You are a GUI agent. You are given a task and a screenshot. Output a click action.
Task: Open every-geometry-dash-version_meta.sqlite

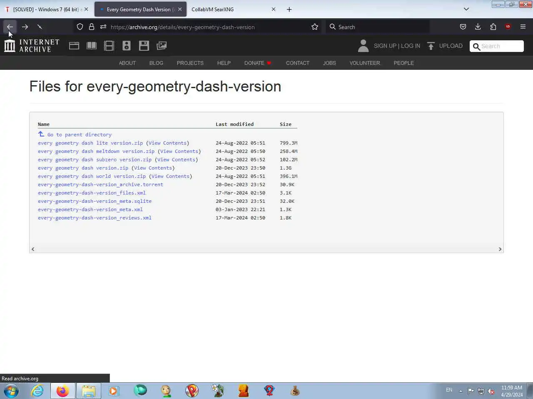95,201
